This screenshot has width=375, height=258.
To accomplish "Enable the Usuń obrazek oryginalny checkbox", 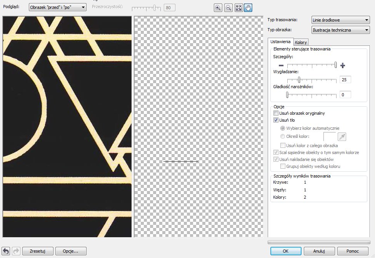I will coord(276,113).
